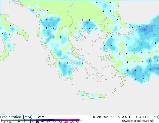This screenshot has width=159, height=123.
Task: Click the 'Precipitation' title text
Action: pyautogui.click(x=11, y=117)
